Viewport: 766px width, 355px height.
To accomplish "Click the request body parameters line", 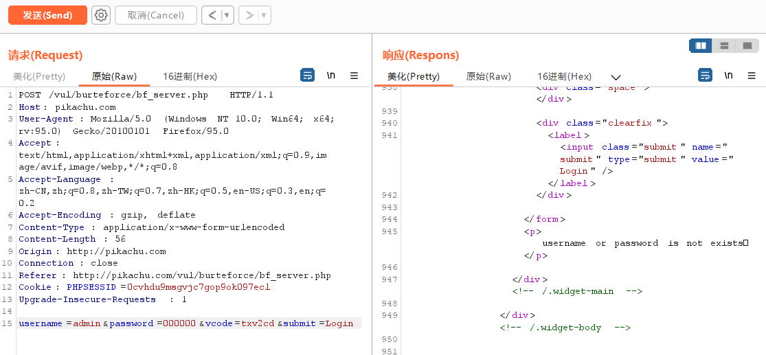I will 185,323.
